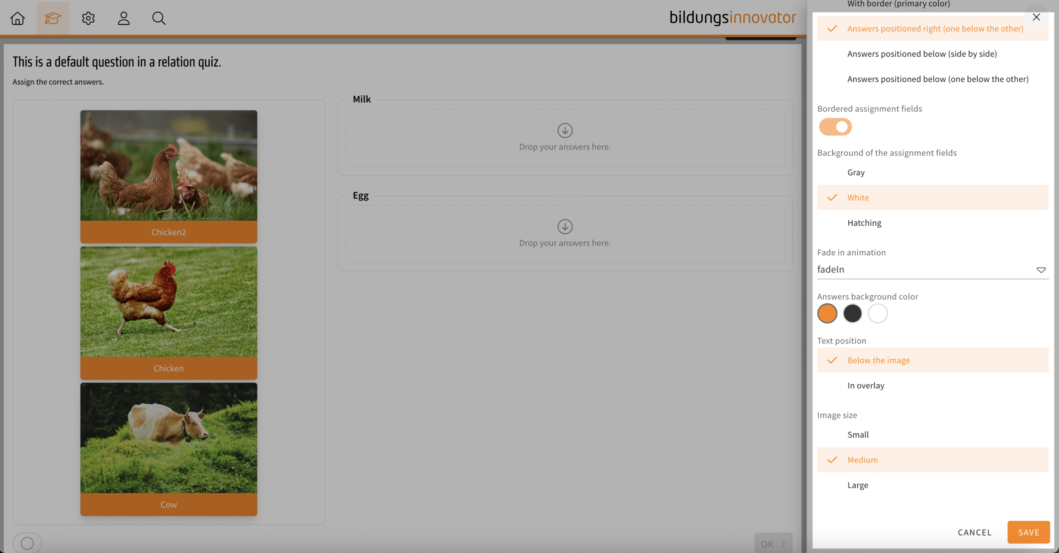Screen dimensions: 1059x553
Task: Select In overlay text position
Action: (x=865, y=385)
